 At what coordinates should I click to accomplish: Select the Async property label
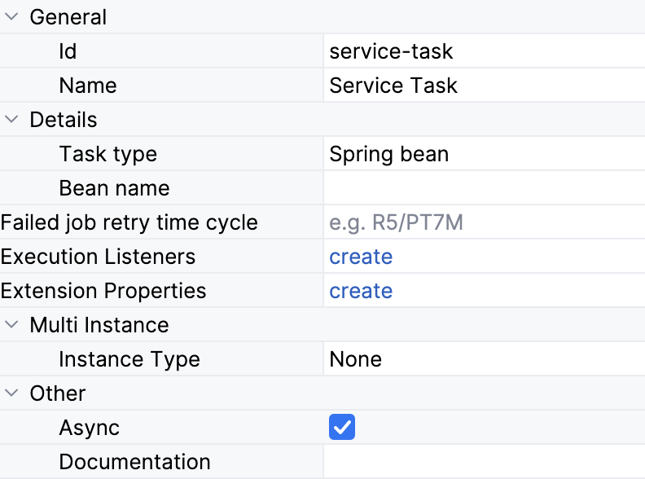click(90, 428)
